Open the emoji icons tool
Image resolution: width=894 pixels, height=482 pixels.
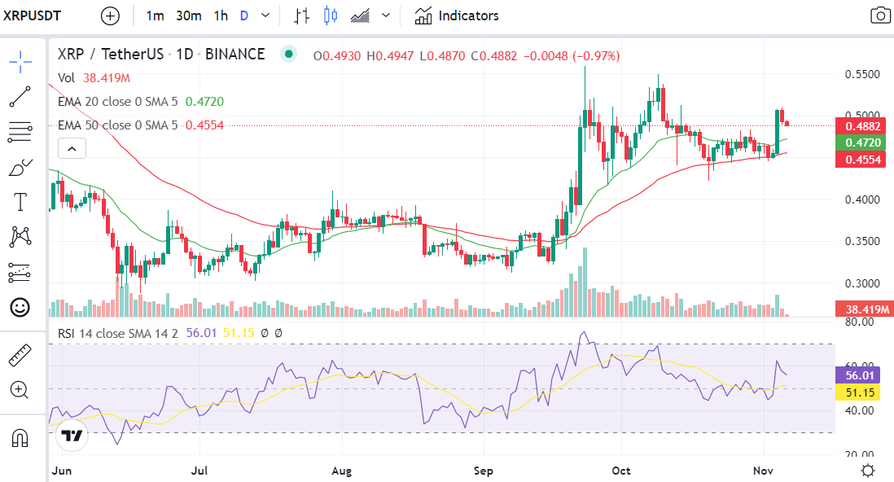tap(20, 308)
